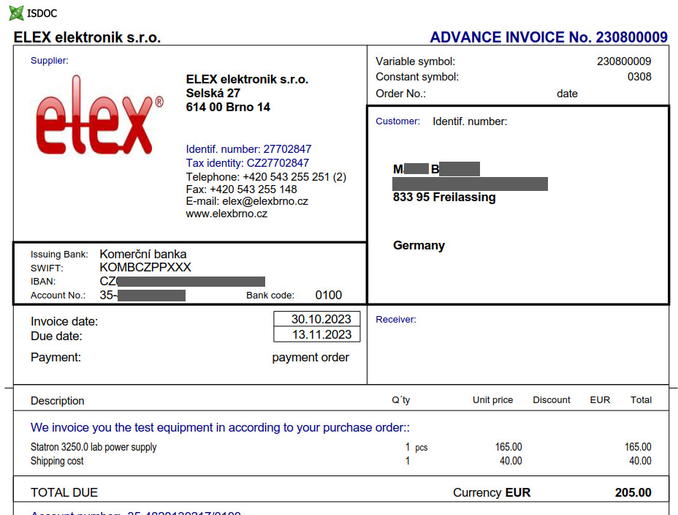
Task: Select the due date 13.11.2023 field
Action: click(317, 334)
